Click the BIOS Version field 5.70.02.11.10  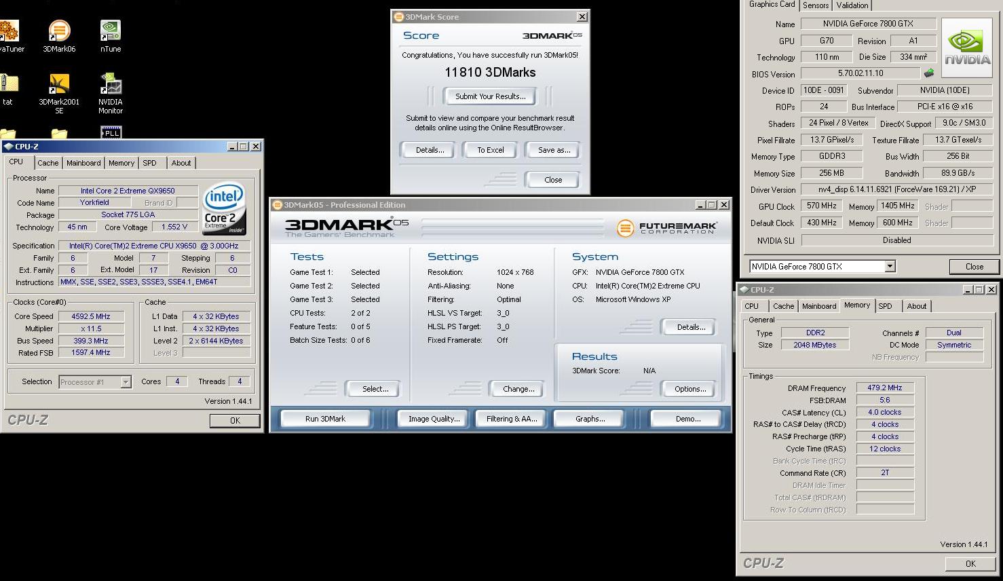click(860, 73)
